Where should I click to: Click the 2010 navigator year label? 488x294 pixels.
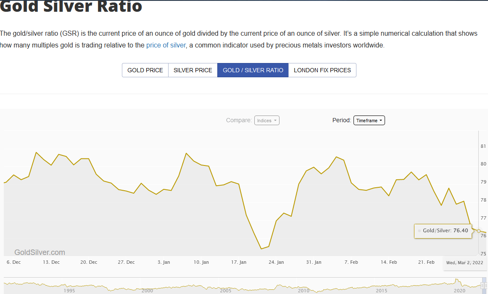point(303,291)
